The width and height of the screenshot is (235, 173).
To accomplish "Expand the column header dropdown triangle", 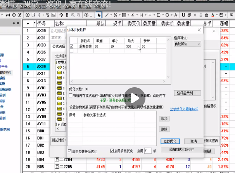I will pos(28,24).
